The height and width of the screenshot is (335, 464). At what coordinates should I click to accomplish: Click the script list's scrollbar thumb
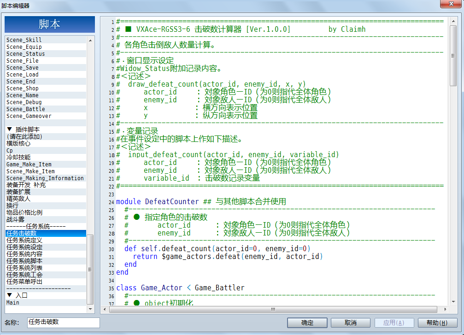(x=90, y=269)
